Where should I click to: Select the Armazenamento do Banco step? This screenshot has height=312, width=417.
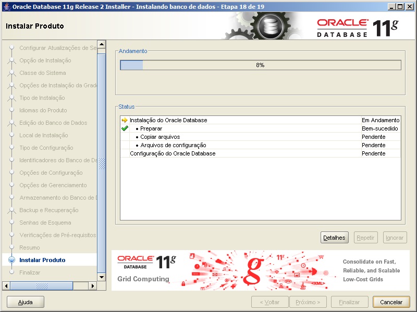pyautogui.click(x=58, y=198)
